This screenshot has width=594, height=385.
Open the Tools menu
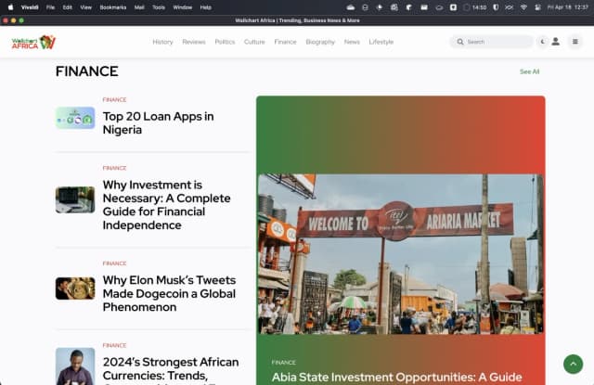[x=159, y=6]
